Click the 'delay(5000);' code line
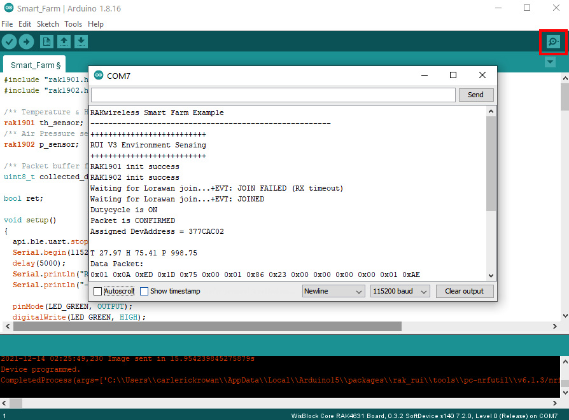This screenshot has height=420, width=569. [39, 264]
